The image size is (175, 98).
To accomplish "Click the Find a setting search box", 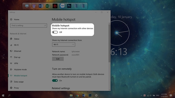I will 29,26.
